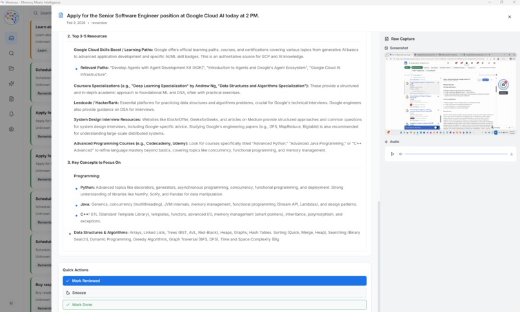Select the 'Learn ab...' memory card
Viewport: 520px width, 312px height.
tap(41, 39)
